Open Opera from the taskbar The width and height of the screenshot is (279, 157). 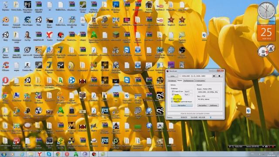click(67, 154)
